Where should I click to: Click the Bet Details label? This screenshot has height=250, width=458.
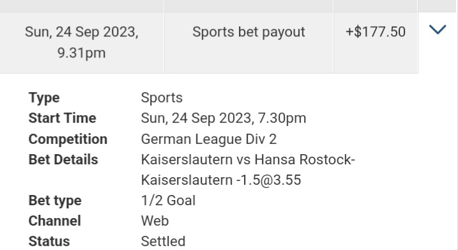point(63,160)
